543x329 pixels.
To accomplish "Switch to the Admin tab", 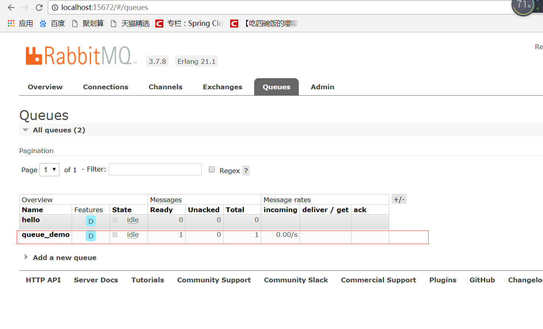I will 322,87.
